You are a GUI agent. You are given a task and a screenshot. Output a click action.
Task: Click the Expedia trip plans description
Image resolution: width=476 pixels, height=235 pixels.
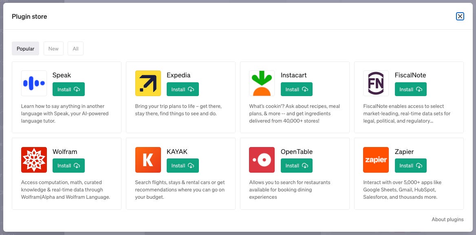(x=178, y=110)
